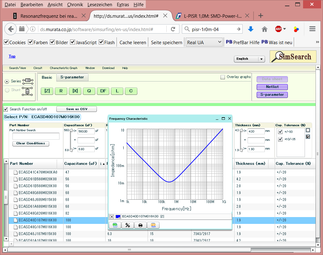Toggle +10/-35 tolerance checkbox
Image resolution: width=323 pixels, height=255 pixels.
280,139
